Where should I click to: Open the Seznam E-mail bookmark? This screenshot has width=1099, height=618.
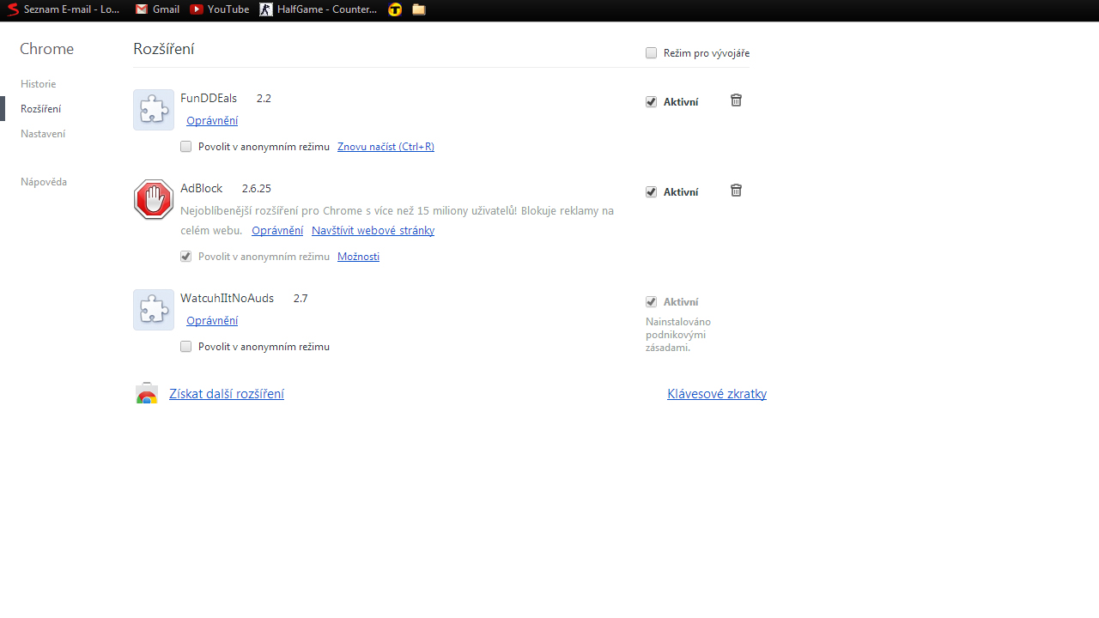[x=64, y=9]
